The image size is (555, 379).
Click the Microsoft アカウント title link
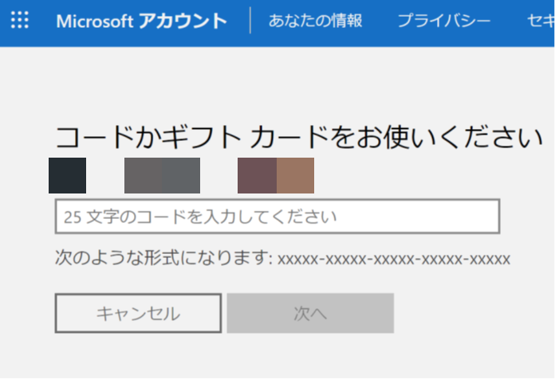[142, 21]
